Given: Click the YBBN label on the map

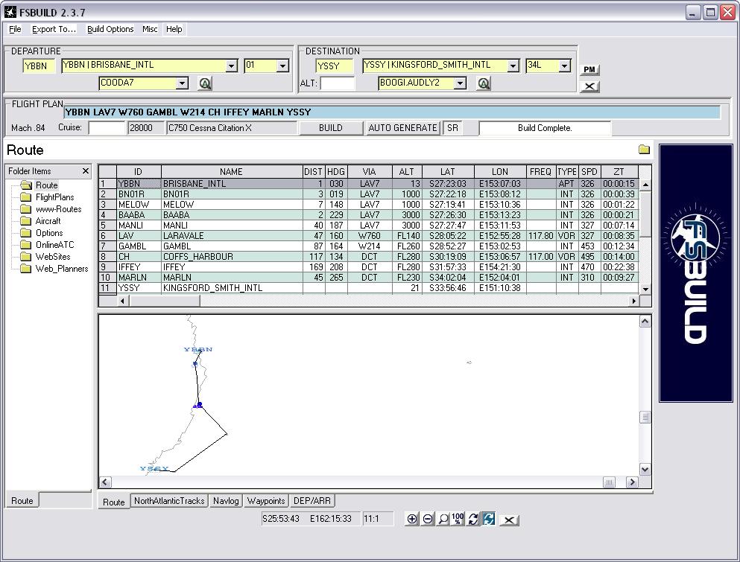Looking at the screenshot, I should click(x=198, y=349).
